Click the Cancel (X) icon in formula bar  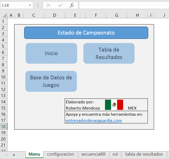[48, 5]
